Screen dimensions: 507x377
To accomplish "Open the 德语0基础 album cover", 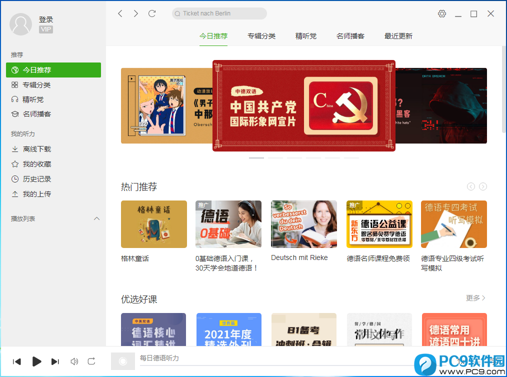I will click(x=228, y=224).
